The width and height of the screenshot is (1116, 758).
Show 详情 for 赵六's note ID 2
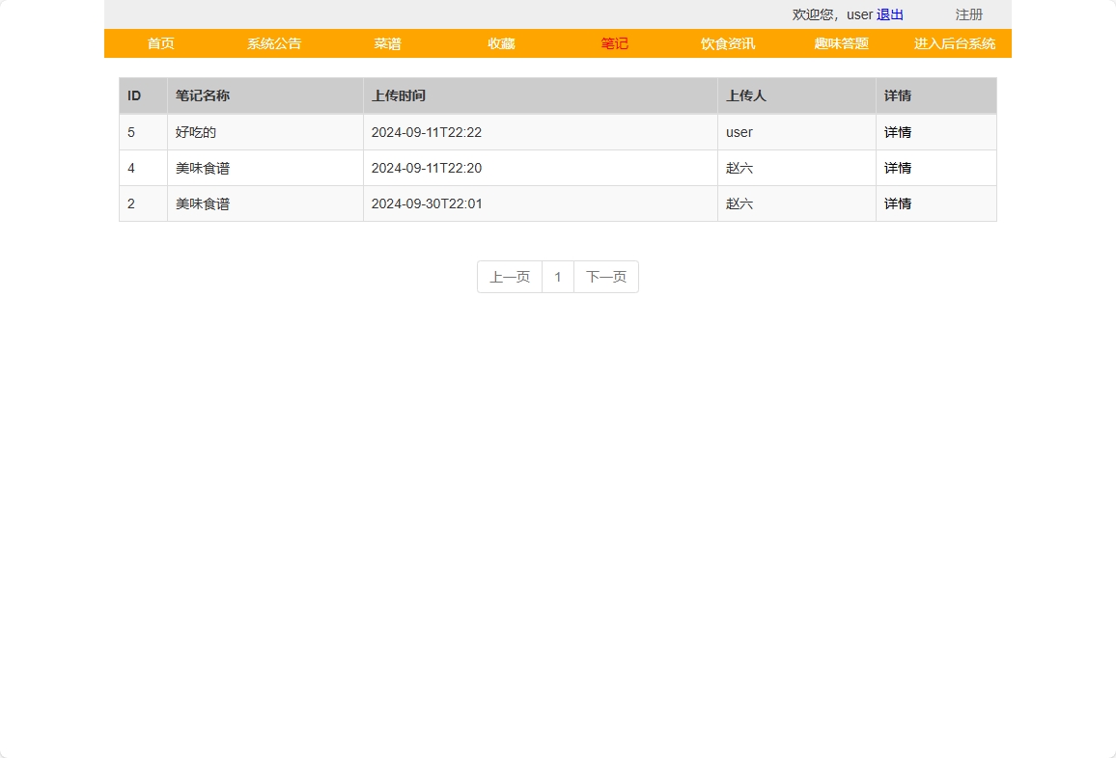click(897, 203)
